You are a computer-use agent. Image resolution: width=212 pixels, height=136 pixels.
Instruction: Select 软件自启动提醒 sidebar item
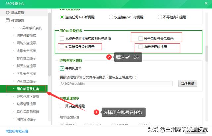coord(28,112)
